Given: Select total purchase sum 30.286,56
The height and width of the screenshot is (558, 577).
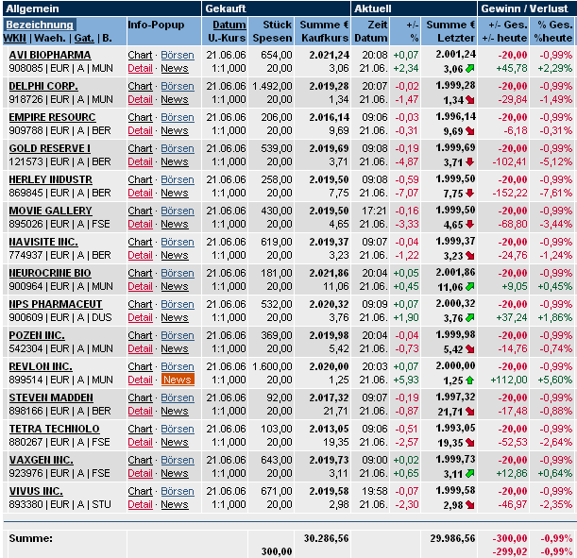Looking at the screenshot, I should click(326, 538).
